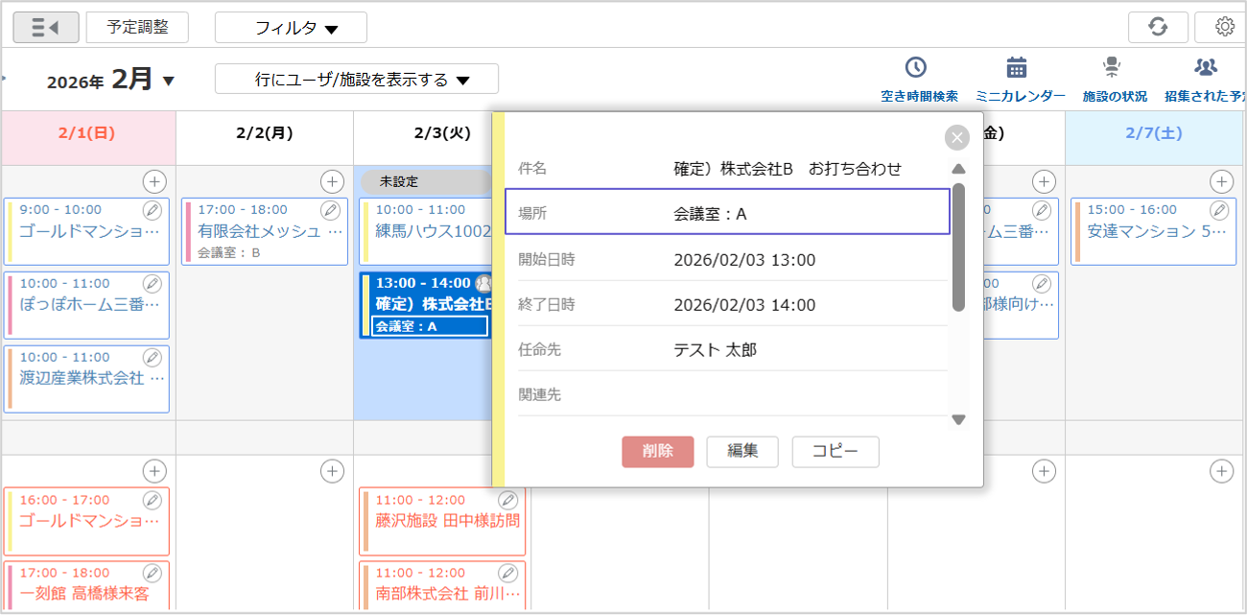Click the コピー copy button
Viewport: 1247px width, 615px height.
[x=835, y=451]
